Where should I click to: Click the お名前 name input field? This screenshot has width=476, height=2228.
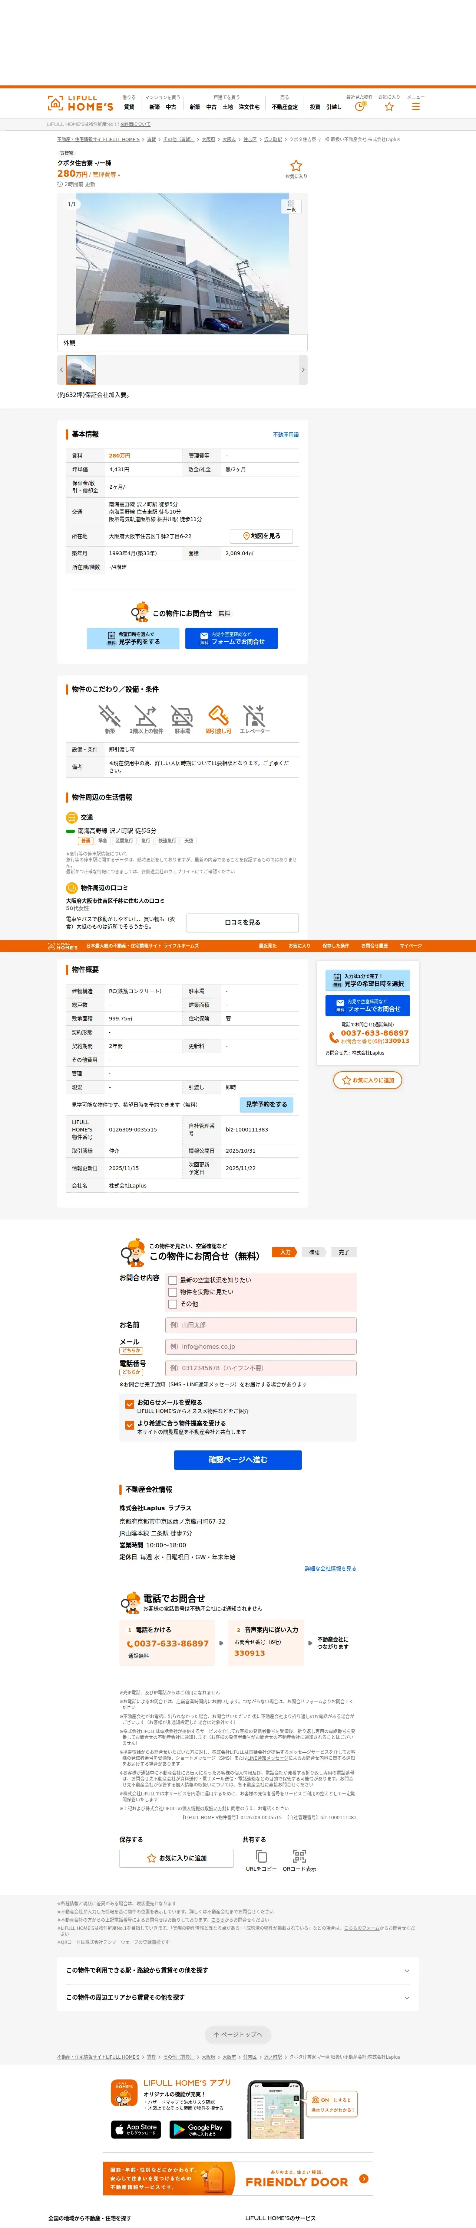(261, 1325)
